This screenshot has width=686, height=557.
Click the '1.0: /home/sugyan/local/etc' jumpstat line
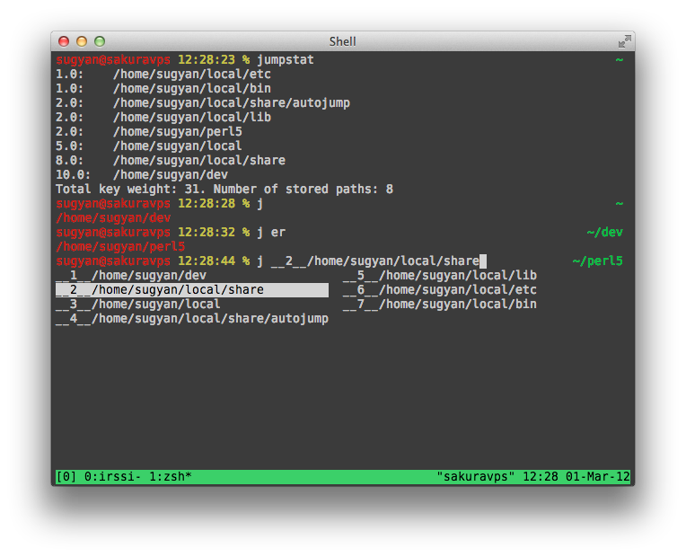tap(163, 74)
